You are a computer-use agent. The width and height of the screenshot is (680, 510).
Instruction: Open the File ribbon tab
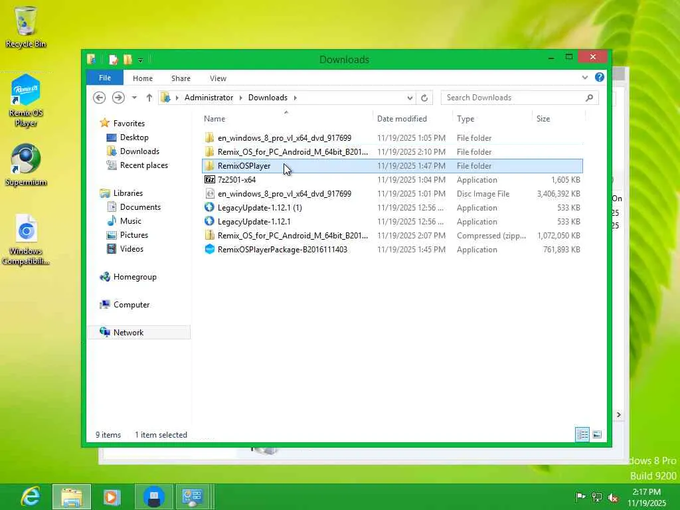point(105,78)
